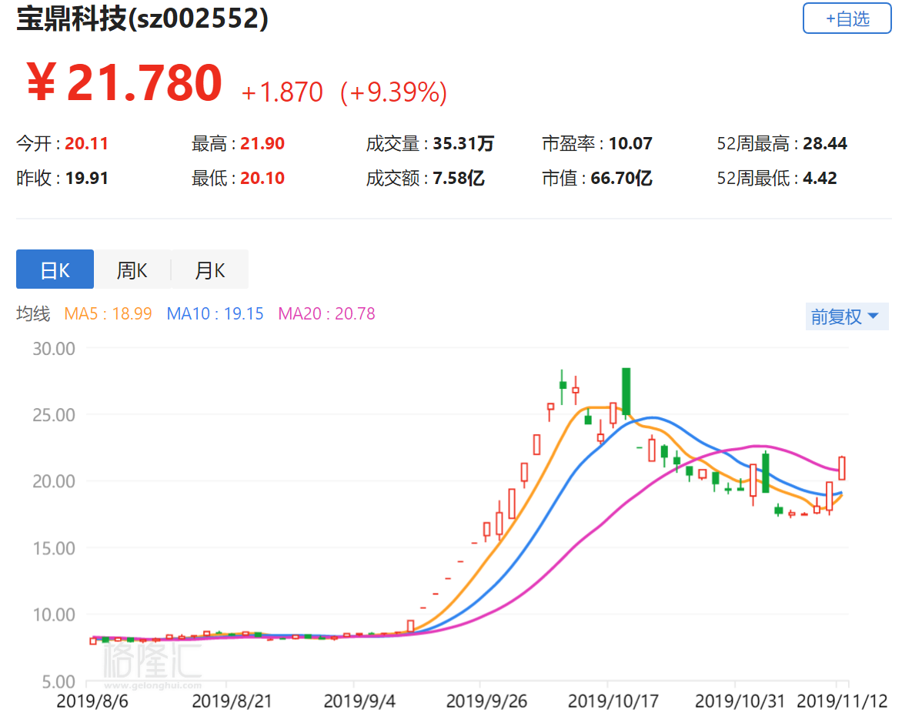Click the 今开 opening price 20.11

[86, 144]
